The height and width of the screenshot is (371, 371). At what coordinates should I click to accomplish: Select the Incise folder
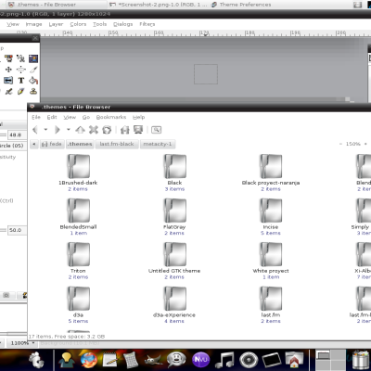click(271, 217)
